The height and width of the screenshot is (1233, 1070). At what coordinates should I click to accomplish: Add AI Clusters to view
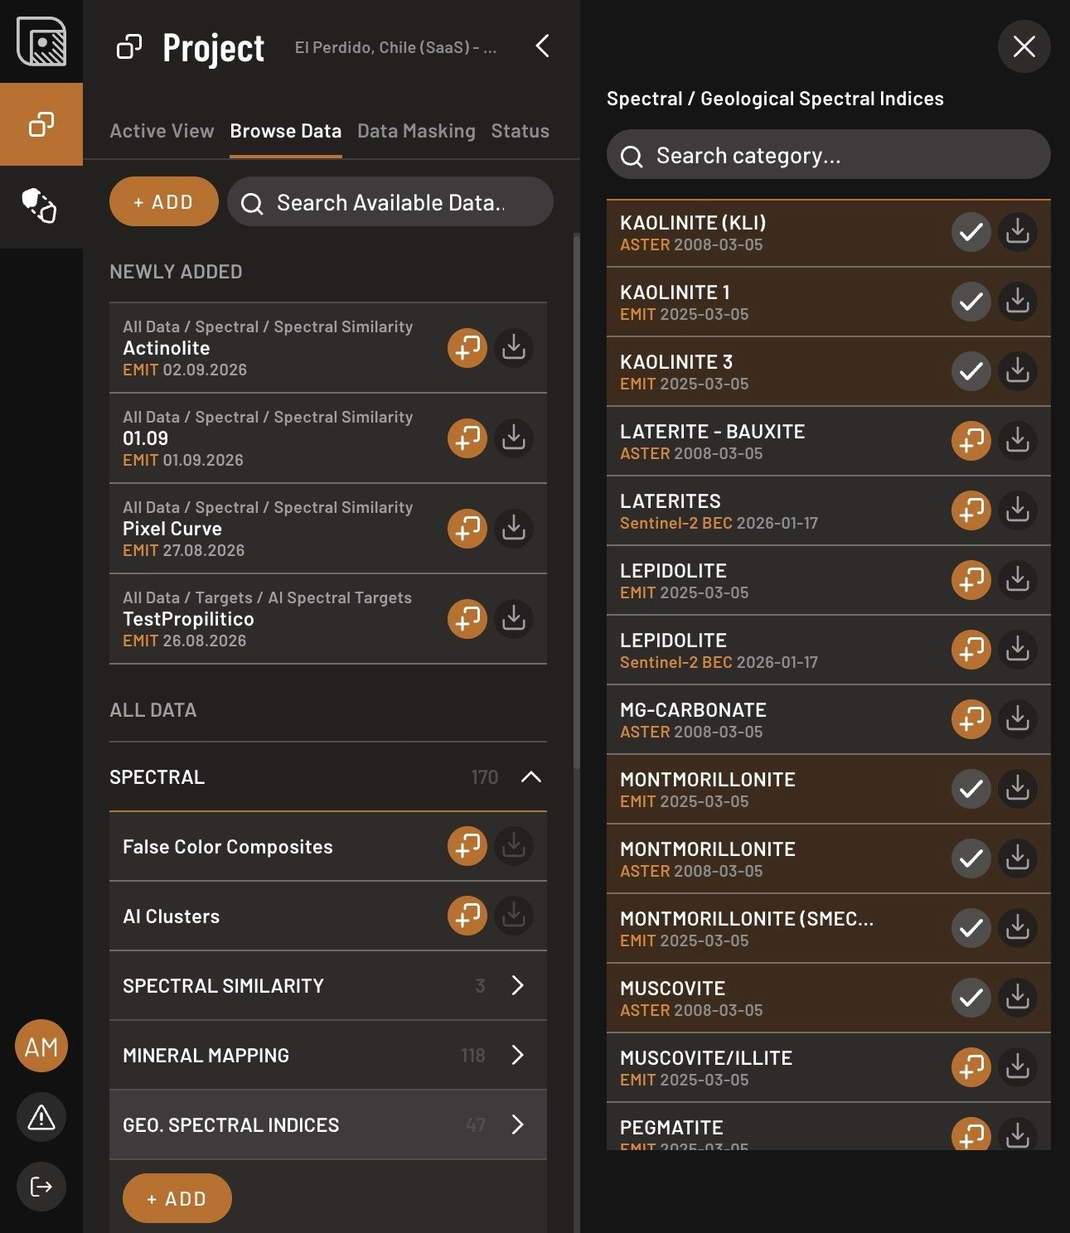tap(467, 916)
